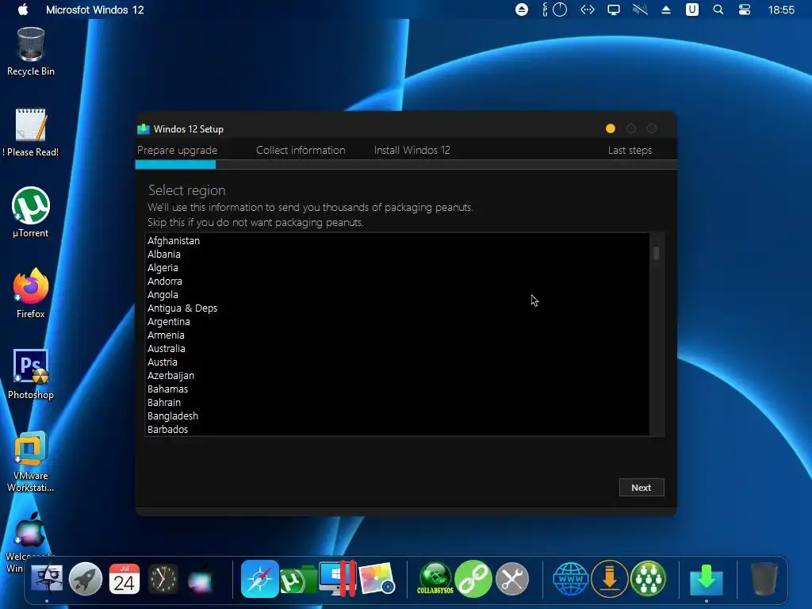The image size is (812, 609).
Task: Select the Recycle Bin desktop icon
Action: point(31,52)
